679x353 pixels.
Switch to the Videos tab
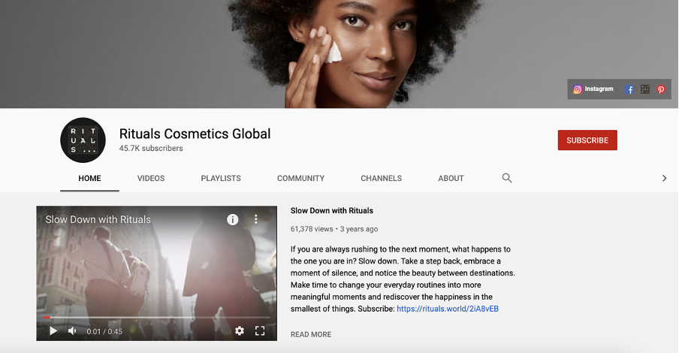151,178
